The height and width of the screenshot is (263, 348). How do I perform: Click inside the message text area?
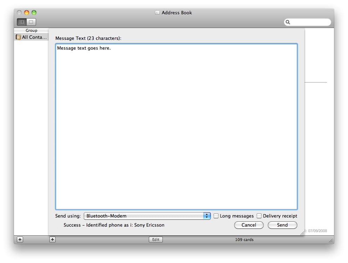pos(176,127)
